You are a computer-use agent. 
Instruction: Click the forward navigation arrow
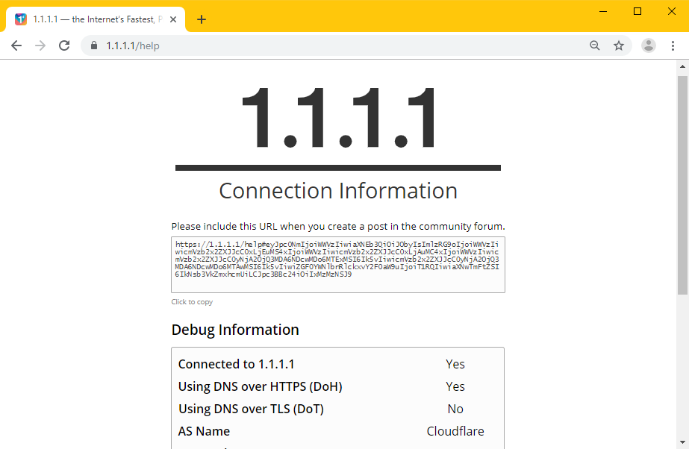40,45
